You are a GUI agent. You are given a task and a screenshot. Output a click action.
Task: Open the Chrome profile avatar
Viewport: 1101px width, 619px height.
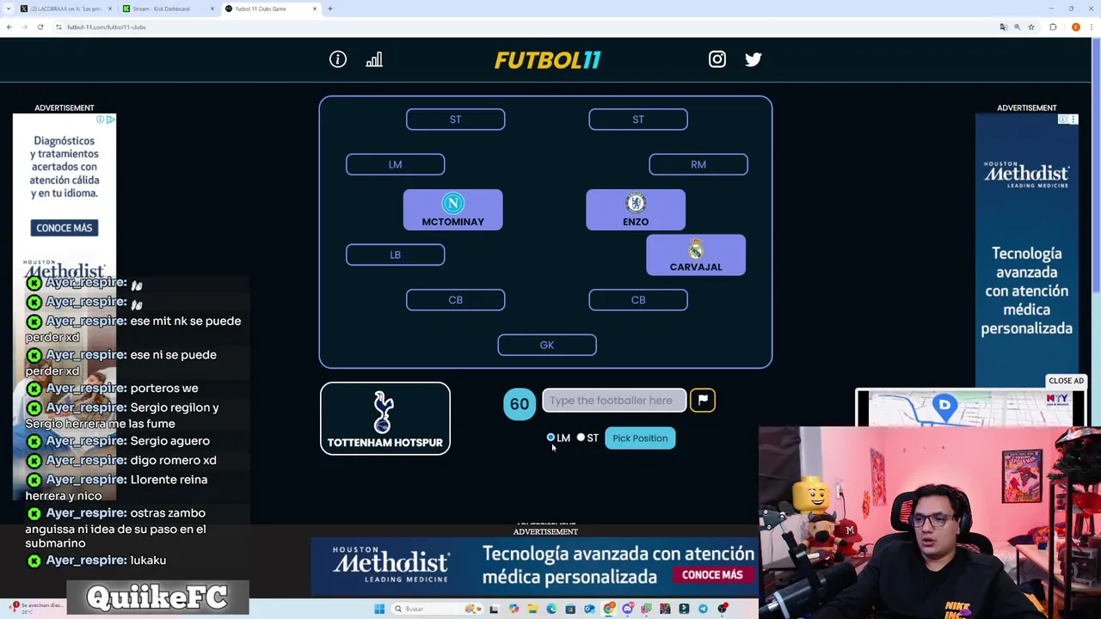click(x=1076, y=27)
